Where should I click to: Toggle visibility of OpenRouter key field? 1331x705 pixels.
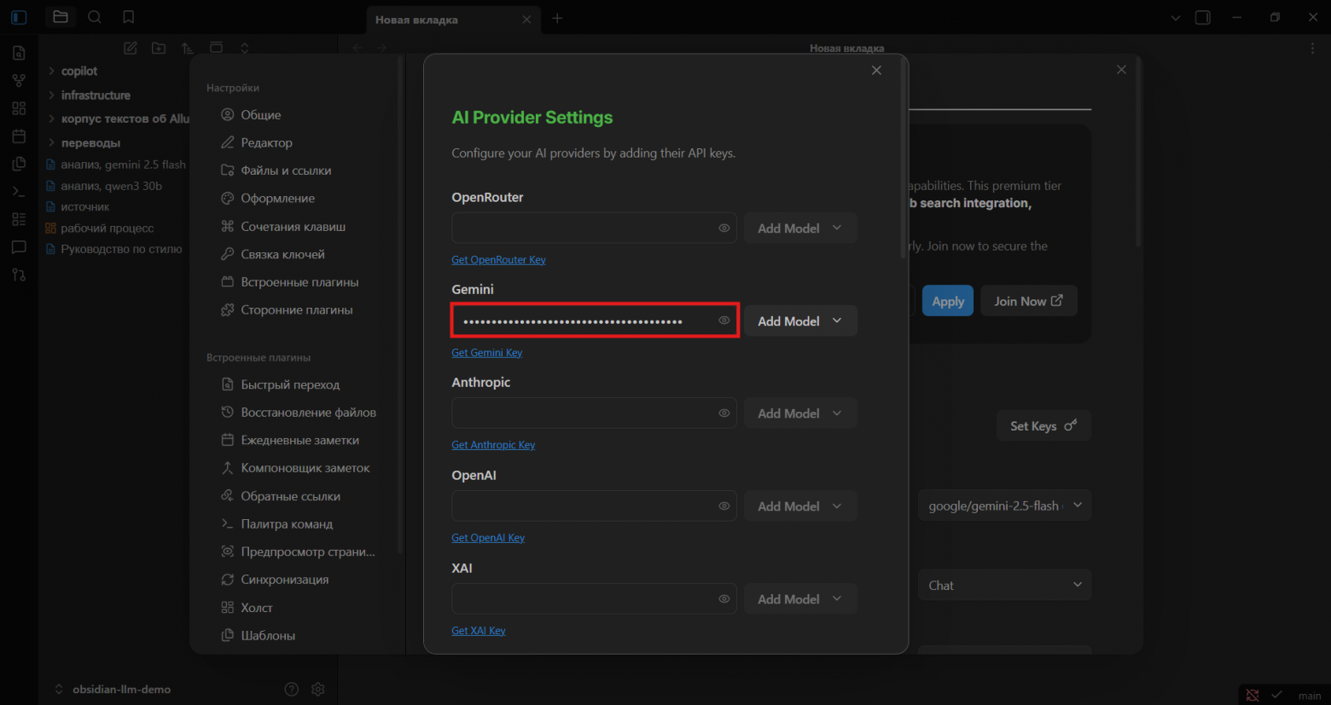(x=724, y=228)
